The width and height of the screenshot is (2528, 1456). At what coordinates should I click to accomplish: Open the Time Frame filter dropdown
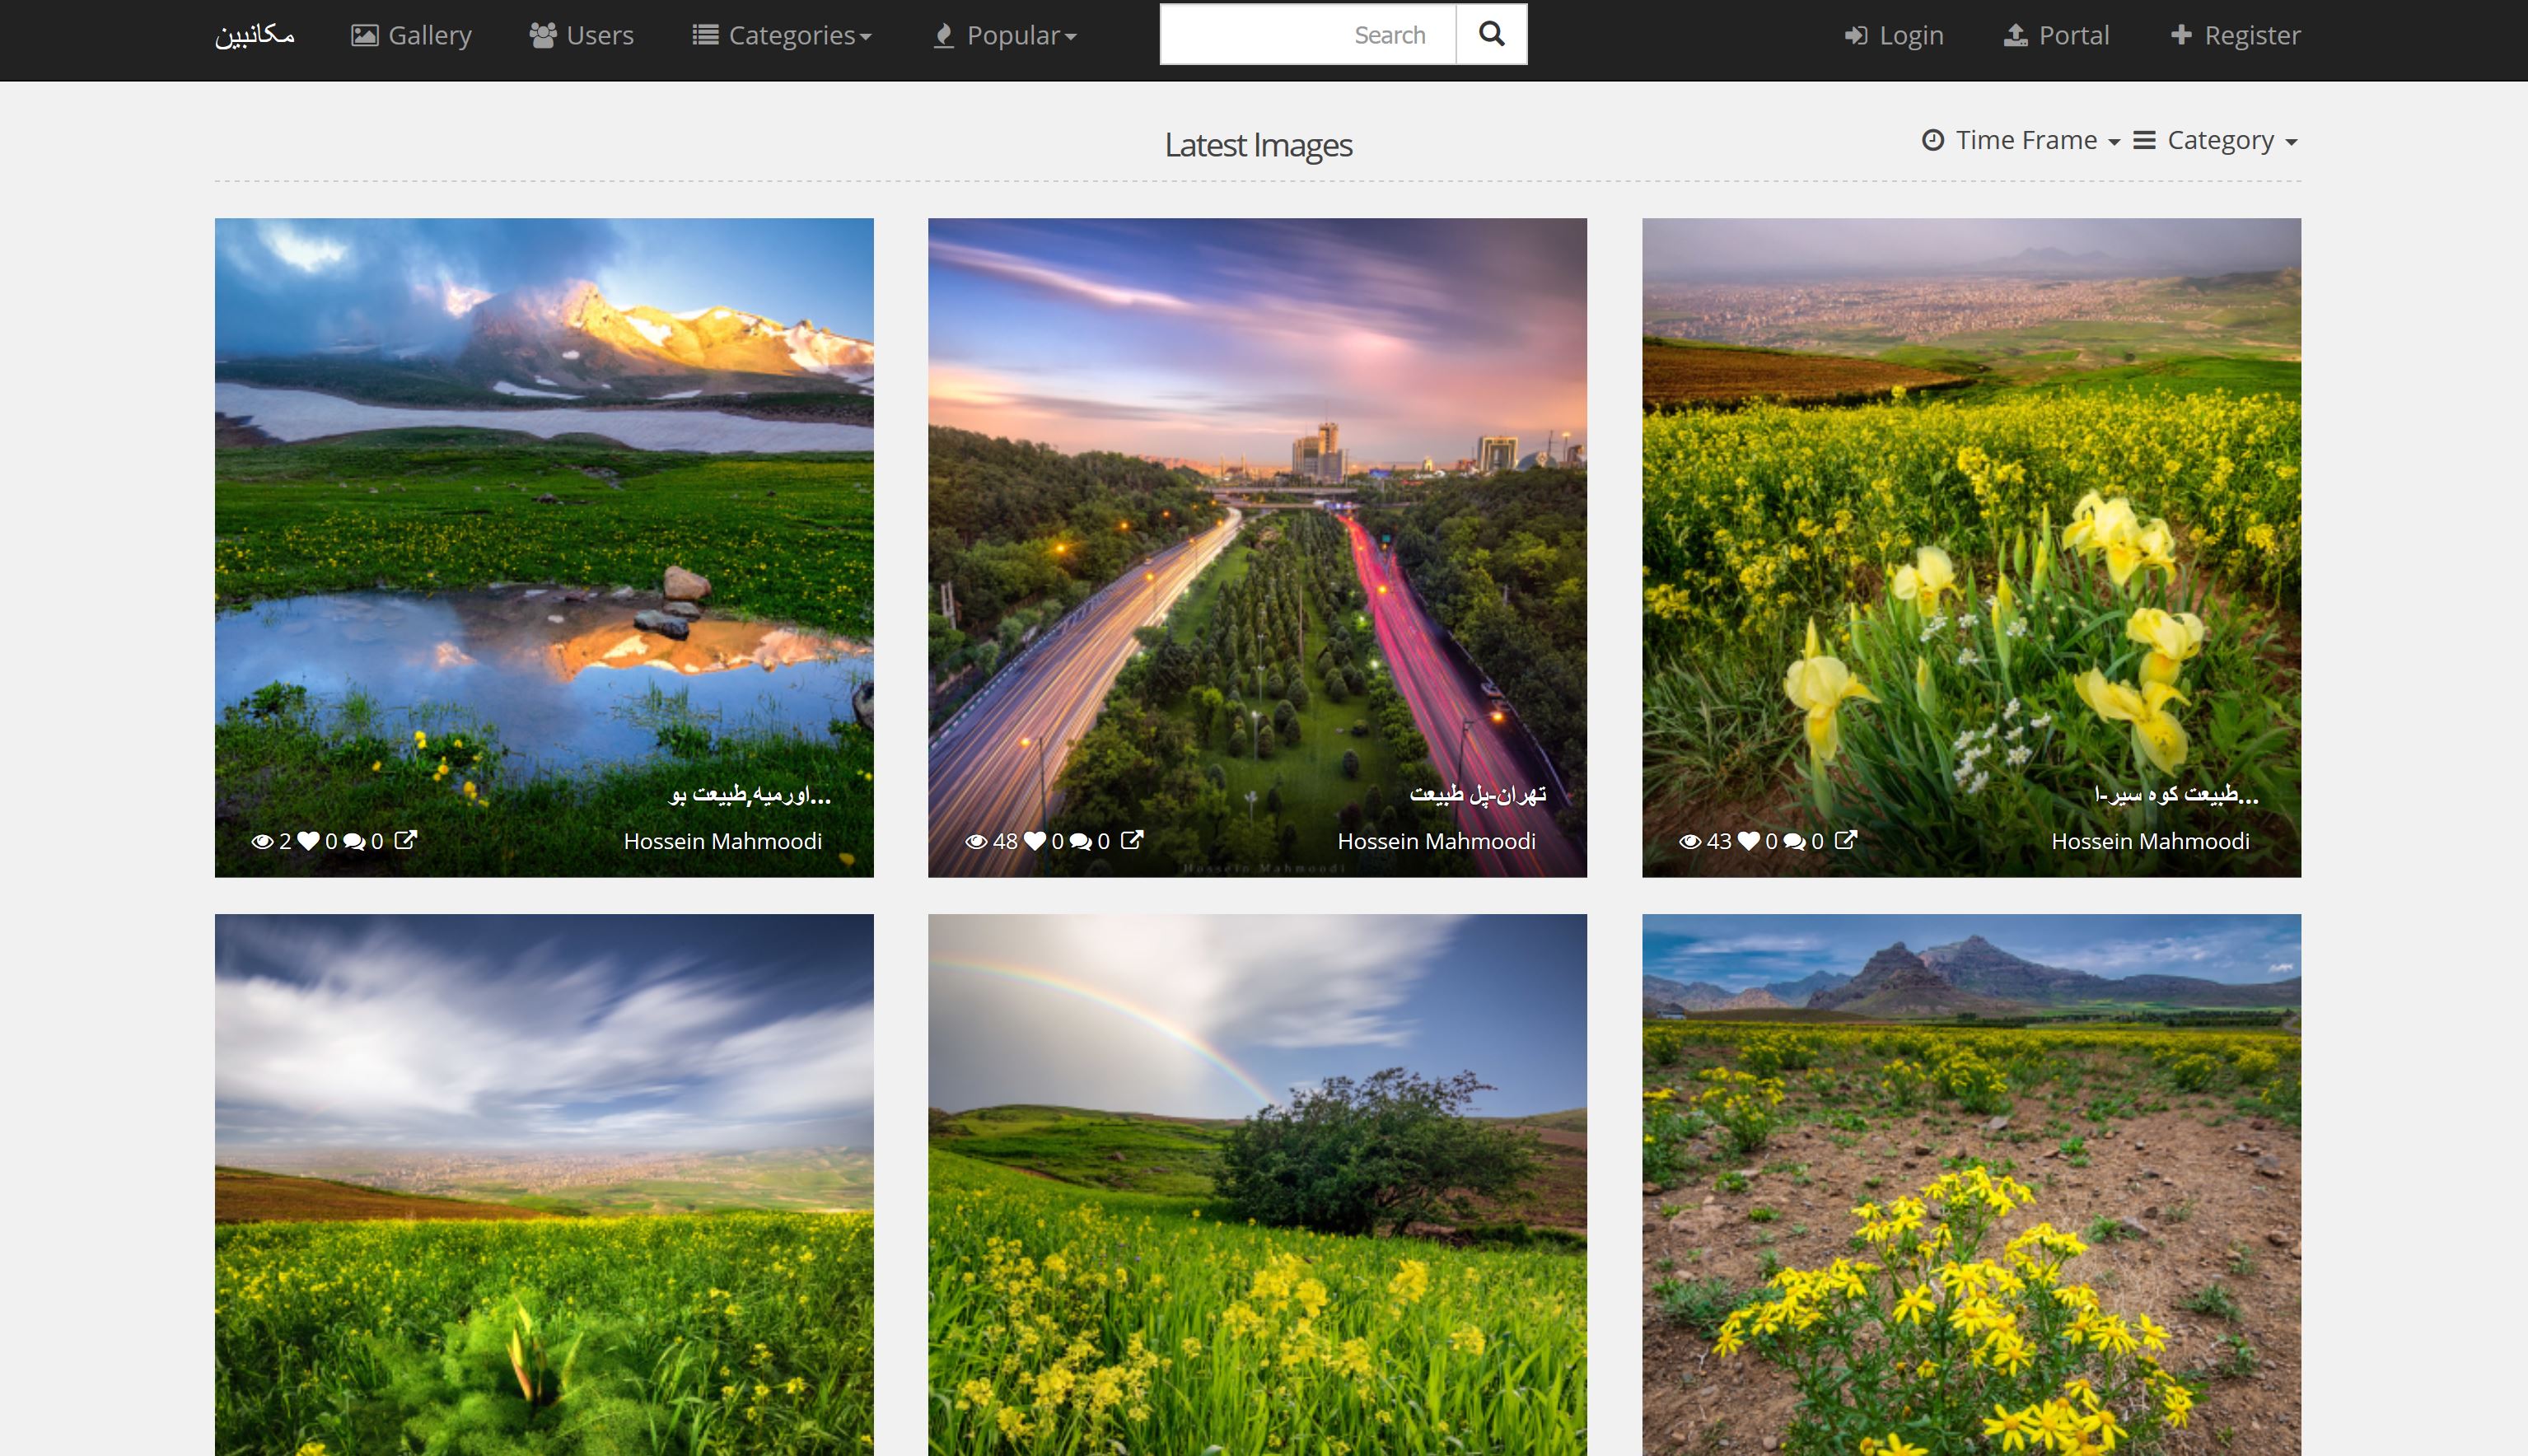click(2021, 140)
